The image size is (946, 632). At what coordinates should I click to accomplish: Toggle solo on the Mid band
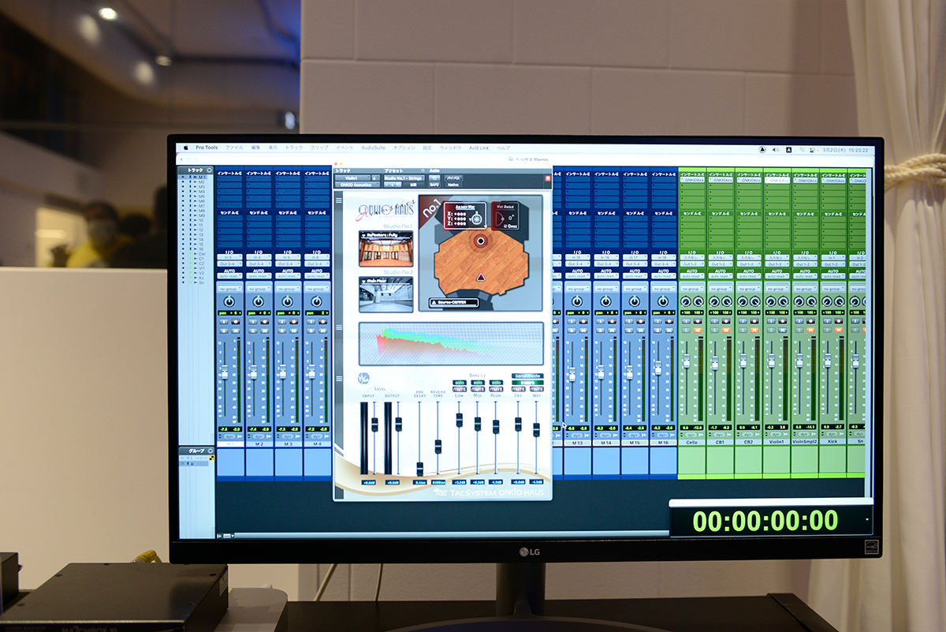(x=478, y=383)
